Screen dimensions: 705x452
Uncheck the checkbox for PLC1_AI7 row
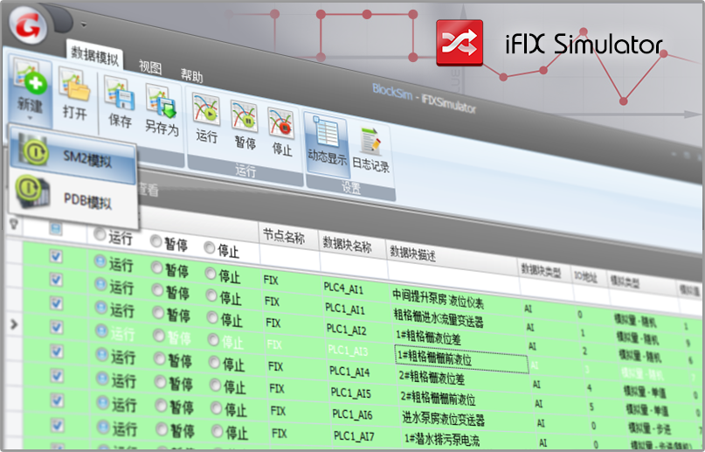tap(57, 425)
